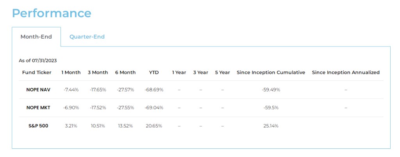Select the S&P 500 row label
This screenshot has height=157, width=400.
38,126
